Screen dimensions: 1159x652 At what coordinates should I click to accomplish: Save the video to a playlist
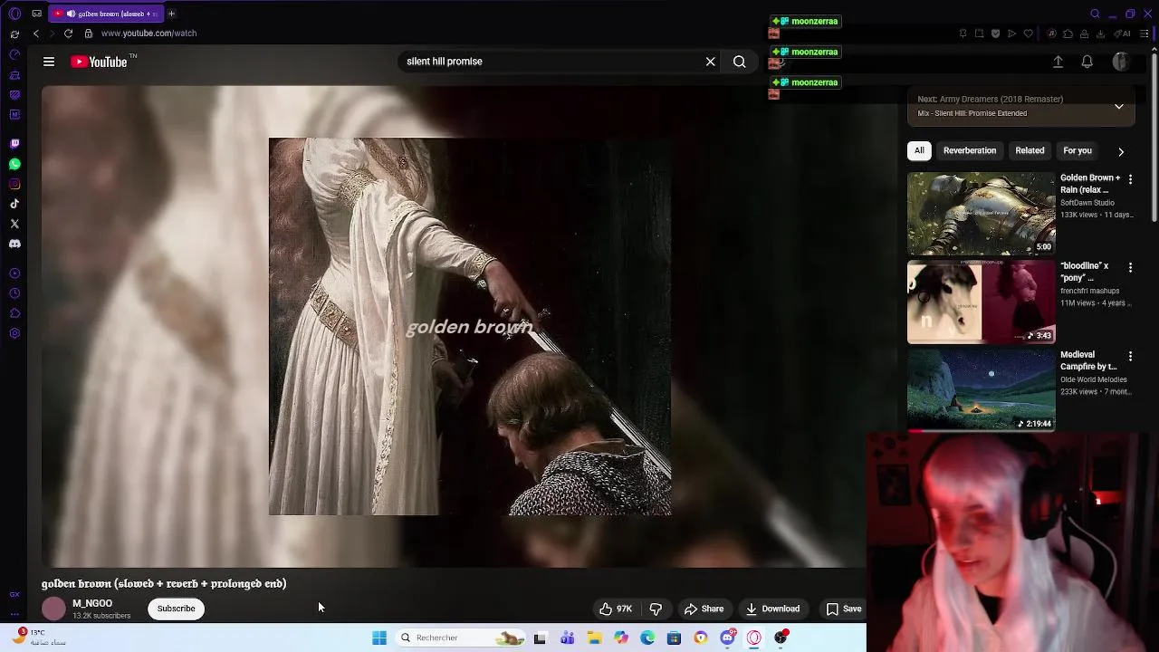coord(844,609)
